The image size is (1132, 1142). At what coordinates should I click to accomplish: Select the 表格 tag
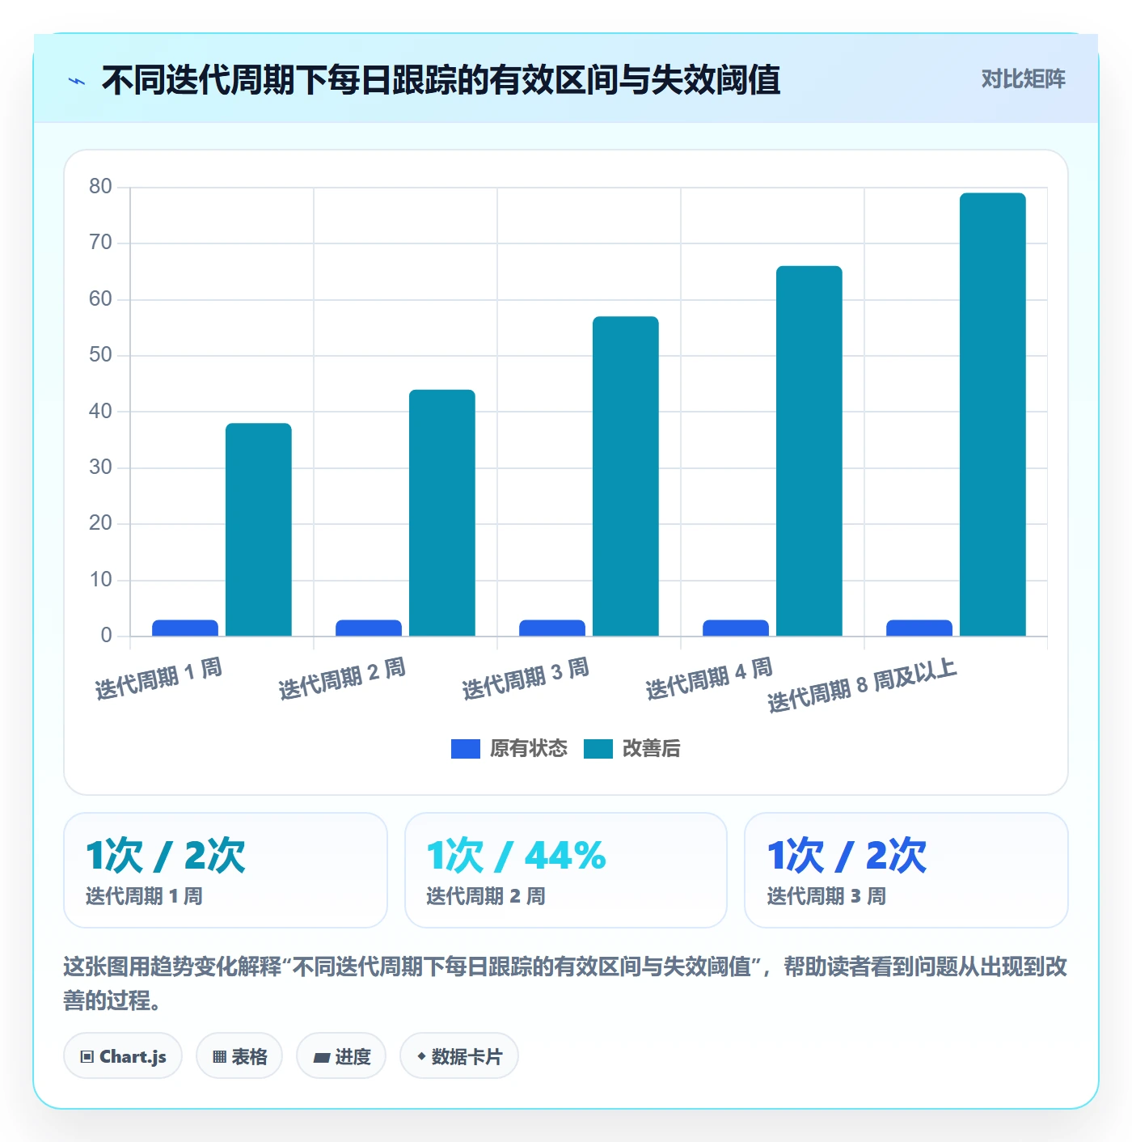[x=239, y=1055]
